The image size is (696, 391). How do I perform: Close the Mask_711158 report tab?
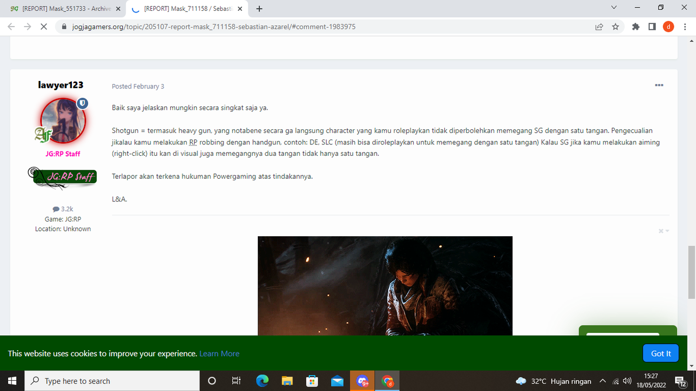coord(240,9)
